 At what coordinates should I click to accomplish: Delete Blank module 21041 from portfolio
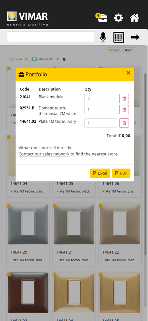[x=124, y=99]
